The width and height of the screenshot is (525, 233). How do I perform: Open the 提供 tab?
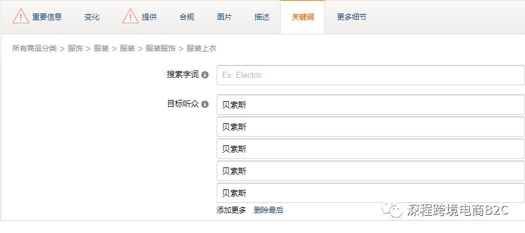[x=149, y=17]
